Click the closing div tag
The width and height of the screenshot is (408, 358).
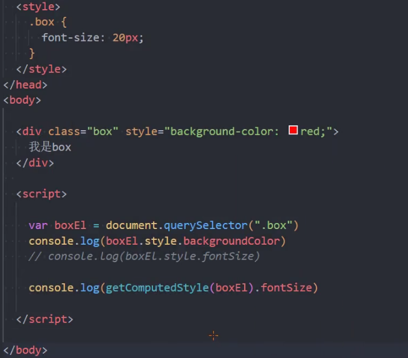coord(35,163)
